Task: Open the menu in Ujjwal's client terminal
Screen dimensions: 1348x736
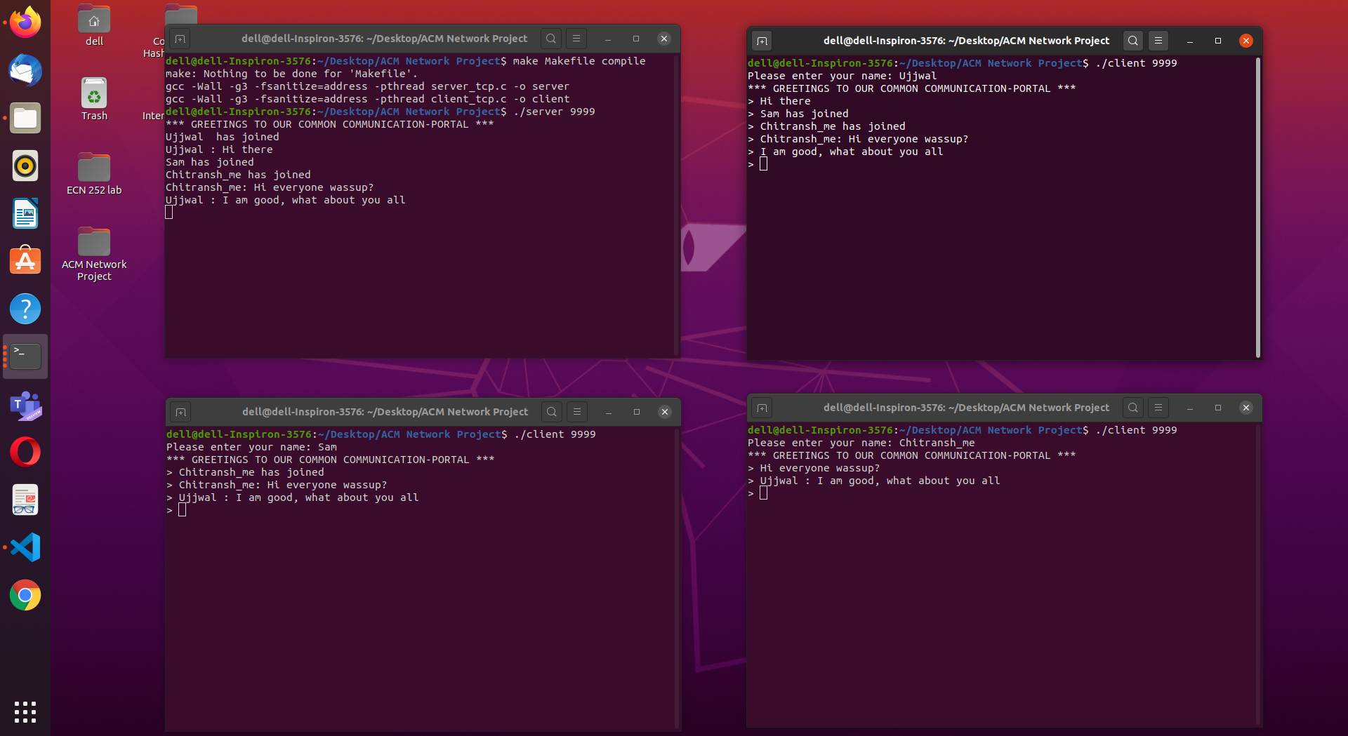Action: click(x=1157, y=41)
